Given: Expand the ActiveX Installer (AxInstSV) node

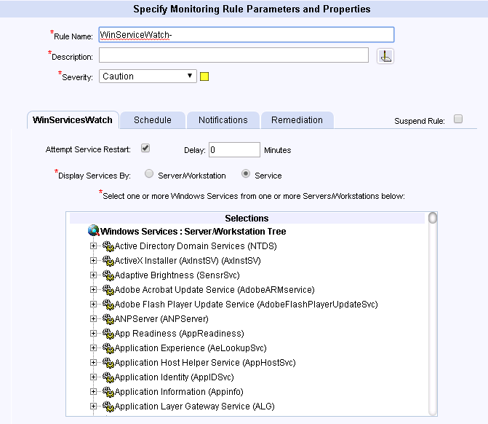Looking at the screenshot, I should tap(93, 261).
